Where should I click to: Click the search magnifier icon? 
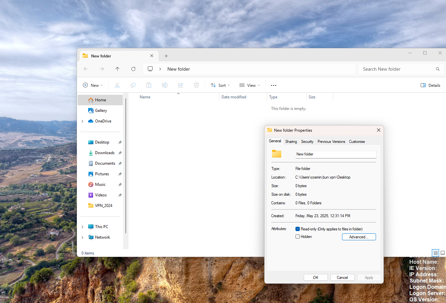438,69
